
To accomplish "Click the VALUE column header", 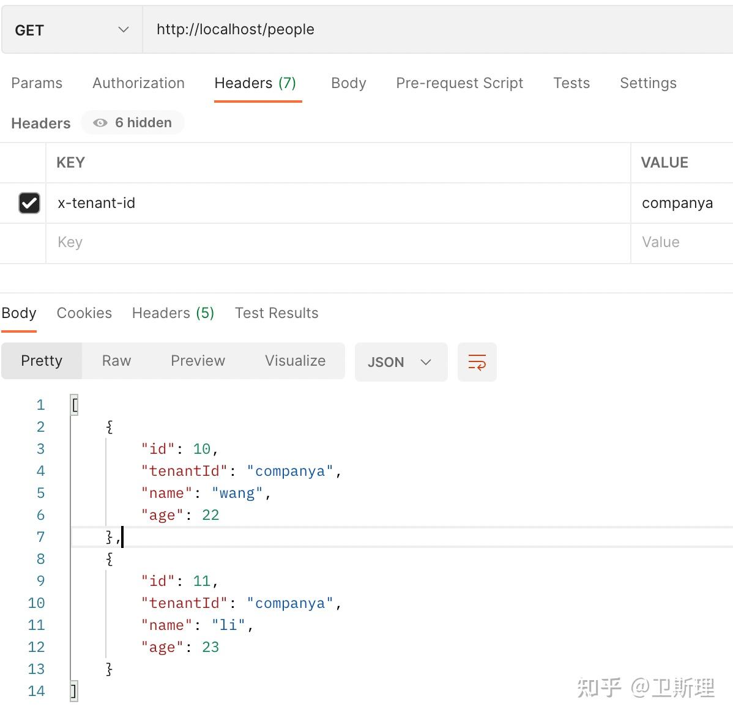I will pos(664,163).
